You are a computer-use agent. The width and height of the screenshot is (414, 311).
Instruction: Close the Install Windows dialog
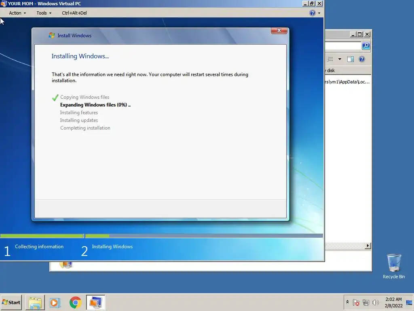pyautogui.click(x=279, y=30)
